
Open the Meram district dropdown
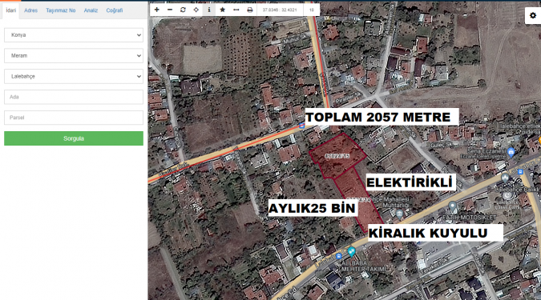pos(74,56)
